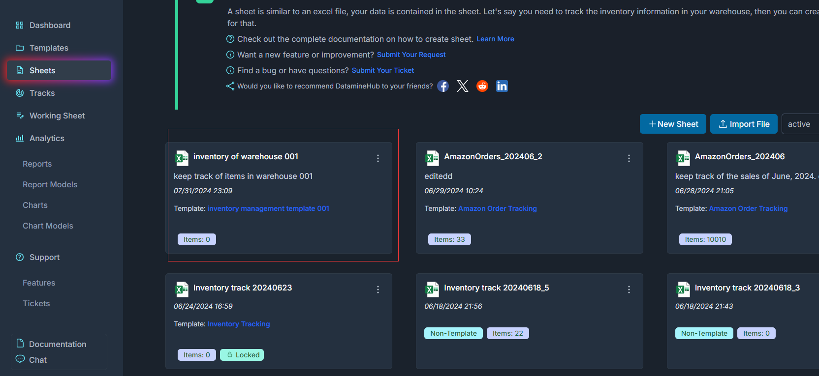Viewport: 819px width, 376px height.
Task: Share on LinkedIn icon
Action: pyautogui.click(x=502, y=86)
